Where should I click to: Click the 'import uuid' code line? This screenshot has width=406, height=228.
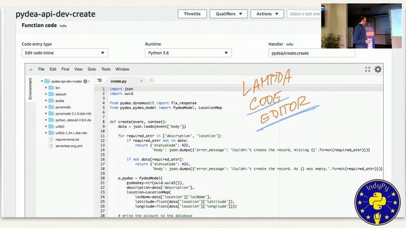(121, 94)
